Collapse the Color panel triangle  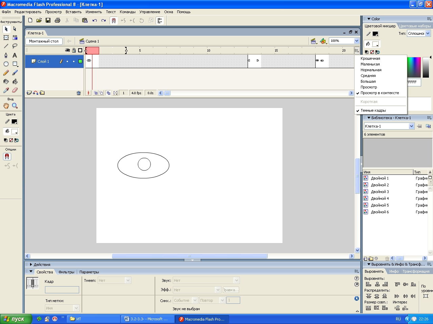369,19
